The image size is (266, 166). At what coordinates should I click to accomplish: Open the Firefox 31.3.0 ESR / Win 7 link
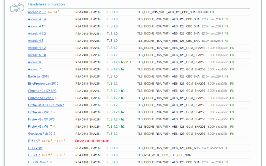coord(46,105)
